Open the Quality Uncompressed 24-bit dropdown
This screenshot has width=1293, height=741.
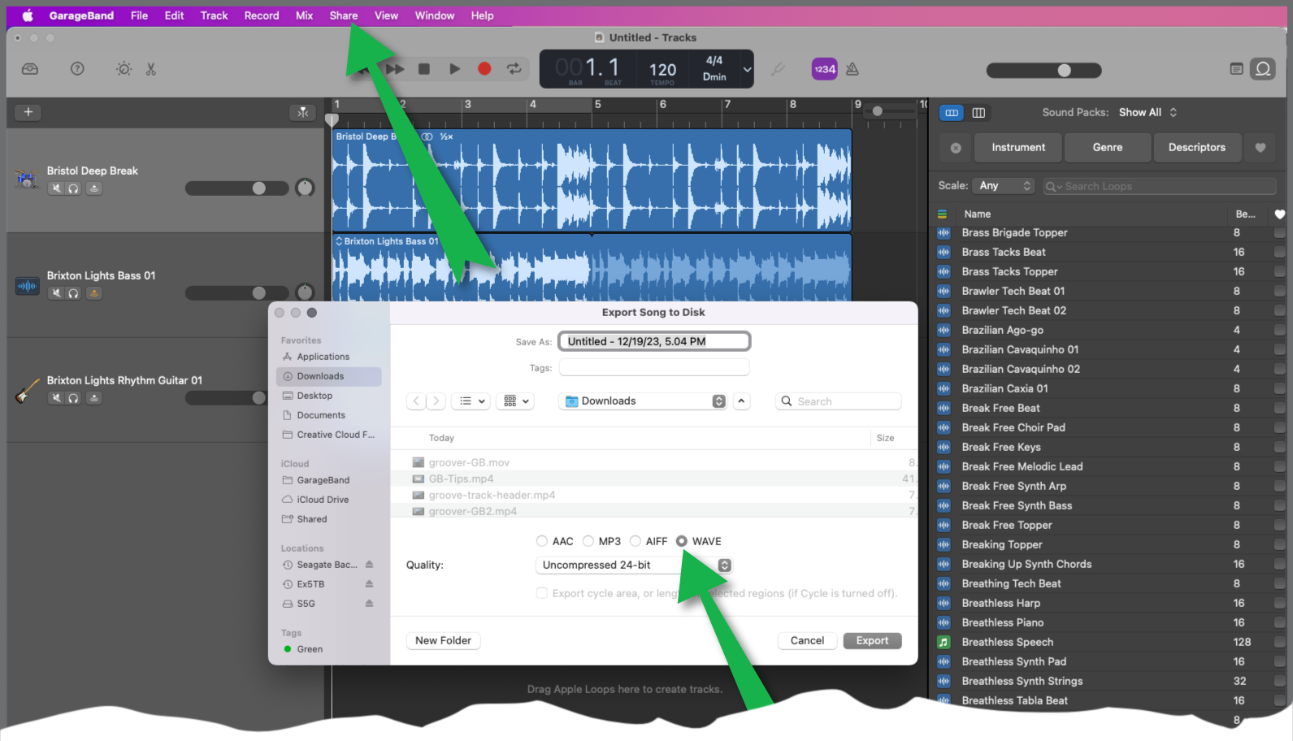click(x=634, y=565)
